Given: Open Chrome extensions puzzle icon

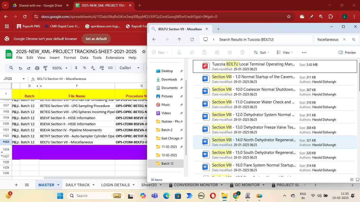Looking at the screenshot, I should pyautogui.click(x=330, y=17).
